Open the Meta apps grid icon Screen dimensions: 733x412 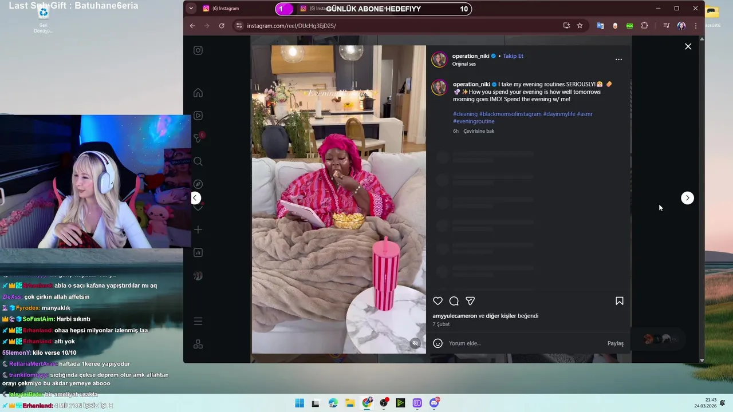198,344
